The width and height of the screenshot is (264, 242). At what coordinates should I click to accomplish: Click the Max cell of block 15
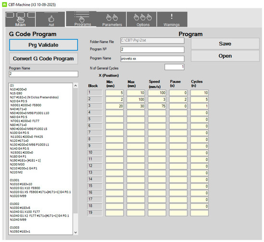coord(136,186)
